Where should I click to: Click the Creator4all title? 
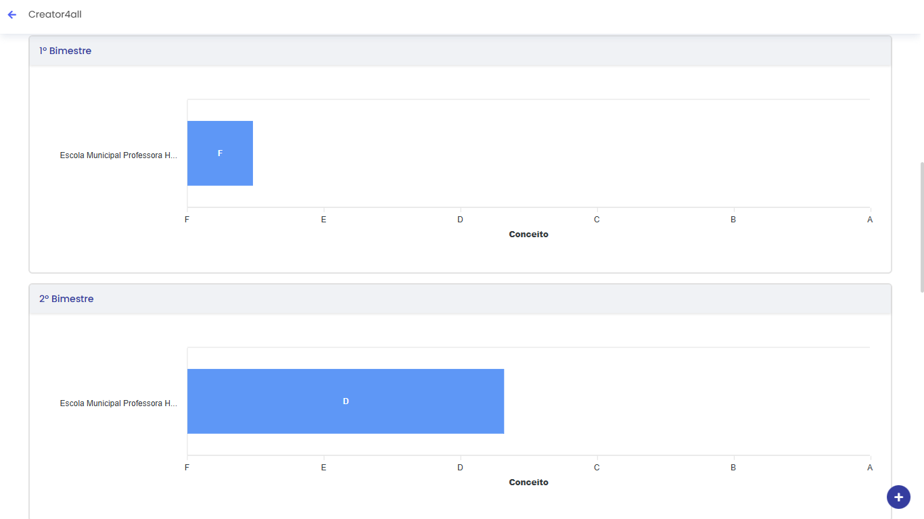[x=55, y=14]
